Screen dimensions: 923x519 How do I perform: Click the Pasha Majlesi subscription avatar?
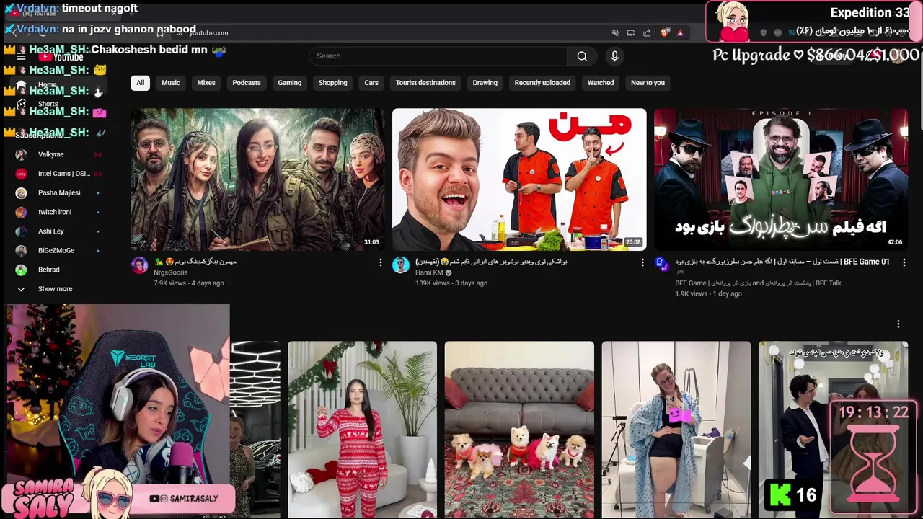coord(21,193)
